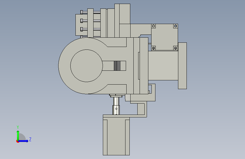This screenshot has height=159, width=245.
Task: Select the top-right screw on the square motor
Action: (175, 26)
